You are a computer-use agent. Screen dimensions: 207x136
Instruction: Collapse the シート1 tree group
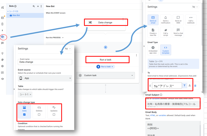(x=8, y=11)
